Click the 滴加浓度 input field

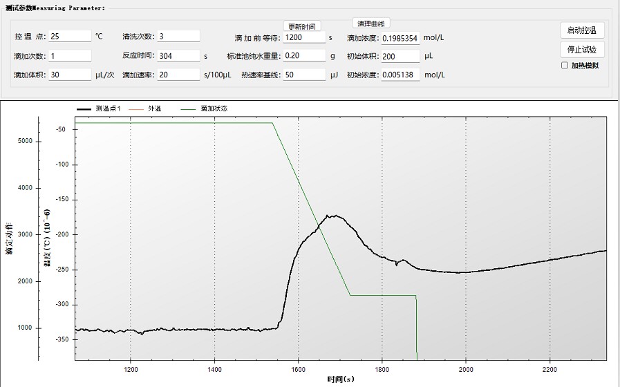(400, 37)
